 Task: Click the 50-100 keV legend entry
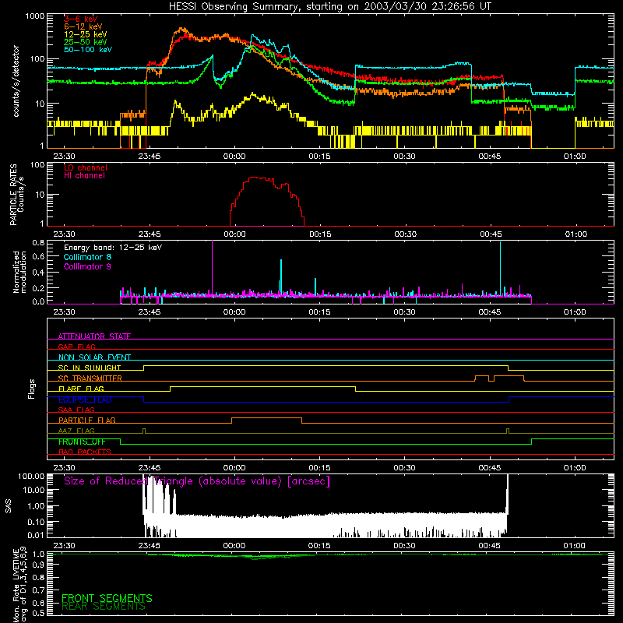coord(88,50)
